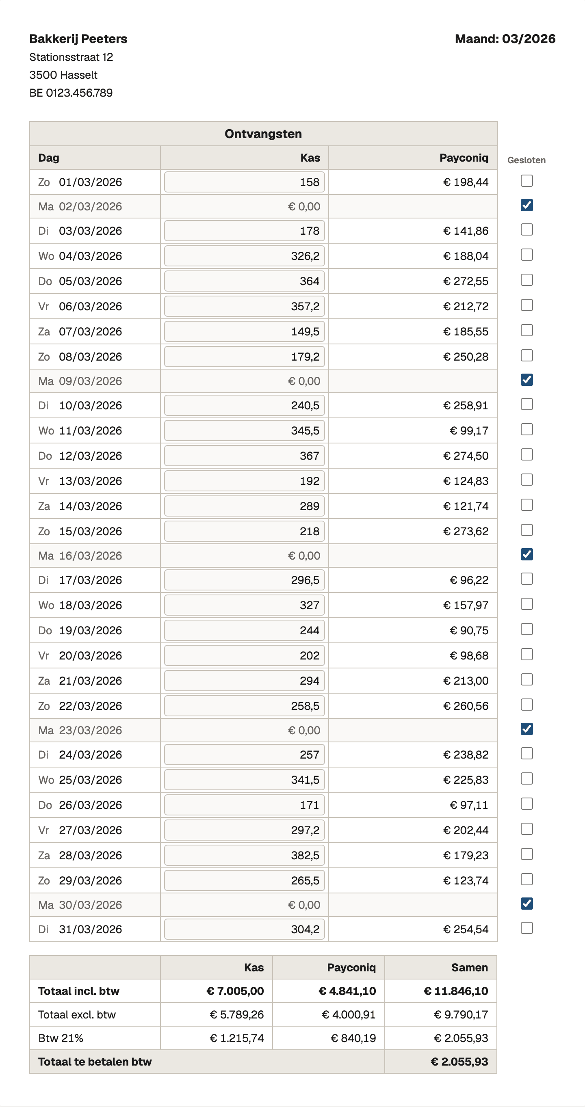Mark 31/03/2026 as Gesloten
The image size is (585, 1107).
click(x=526, y=928)
